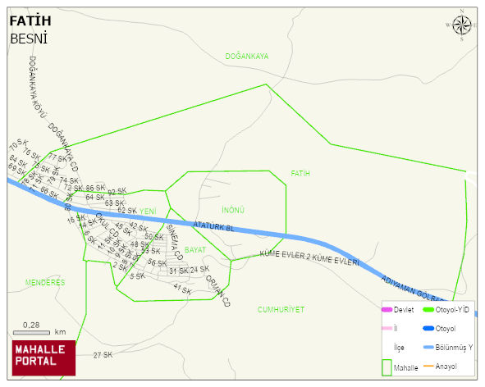The image size is (485, 387).
Task: Click the 72 SK street label
Action: (x=73, y=188)
